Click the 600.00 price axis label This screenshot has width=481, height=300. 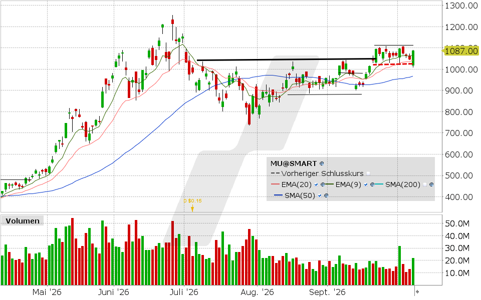click(x=459, y=154)
